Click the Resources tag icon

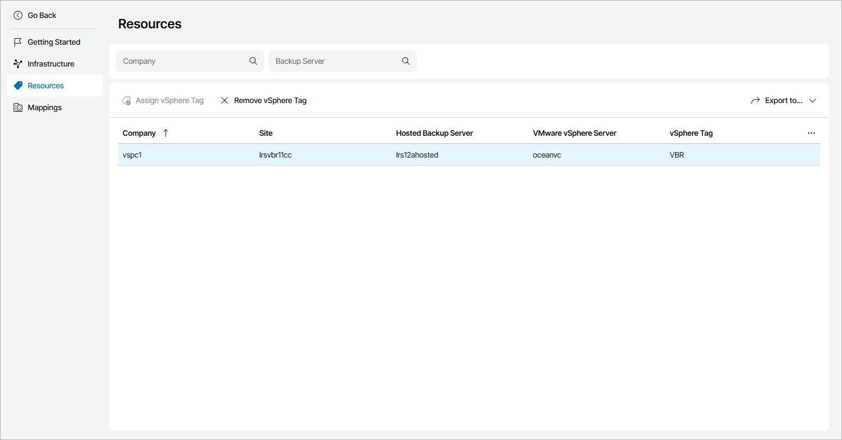tap(18, 86)
